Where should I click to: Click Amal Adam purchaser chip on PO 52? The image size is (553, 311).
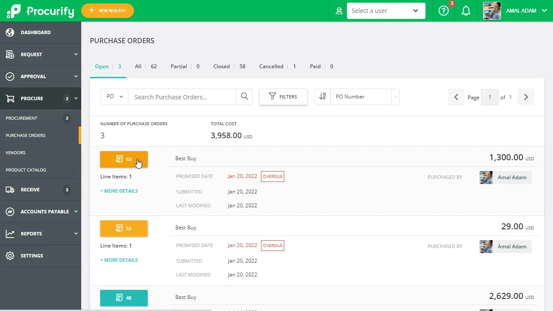point(506,247)
